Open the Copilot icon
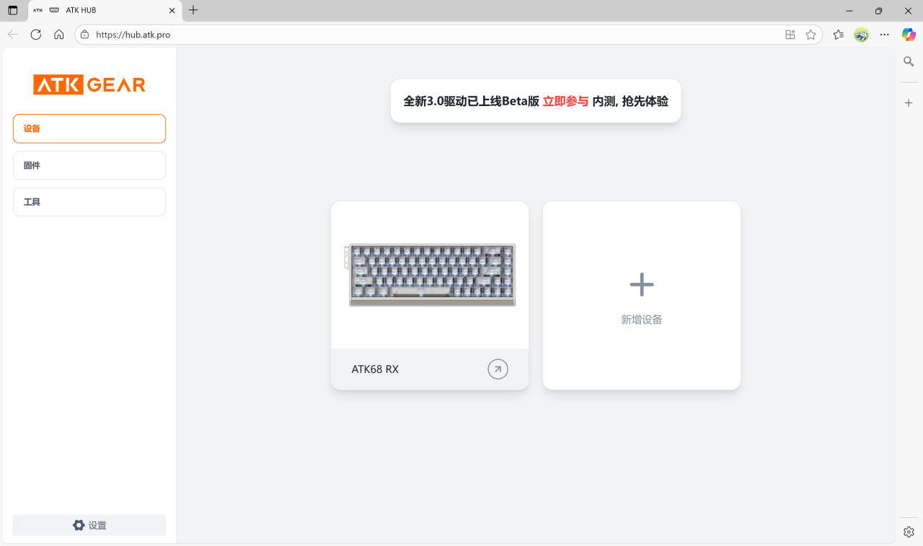The height and width of the screenshot is (546, 923). [909, 35]
